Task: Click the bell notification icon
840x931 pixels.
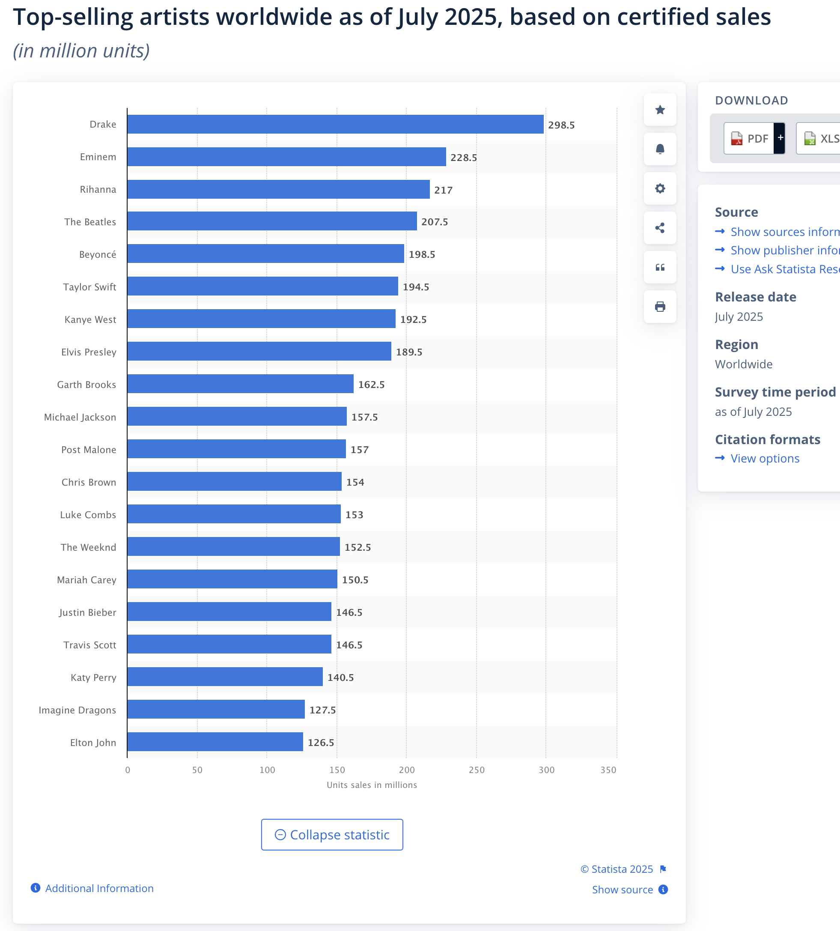Action: click(660, 149)
